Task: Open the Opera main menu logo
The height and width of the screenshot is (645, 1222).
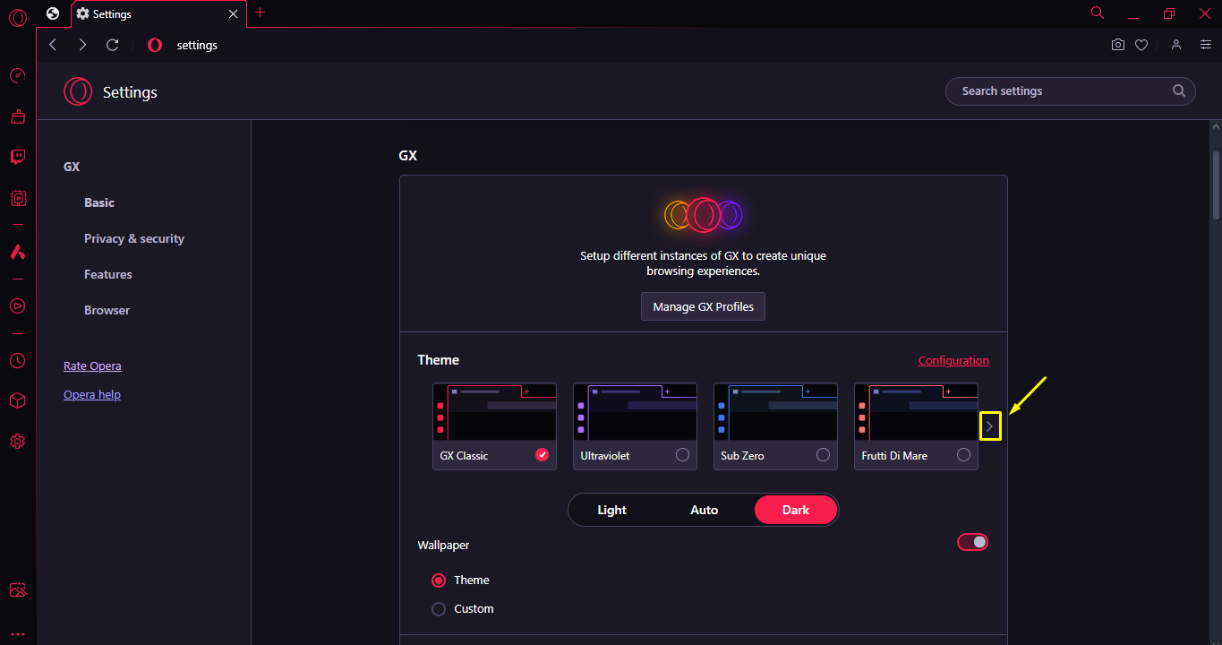Action: [x=17, y=17]
